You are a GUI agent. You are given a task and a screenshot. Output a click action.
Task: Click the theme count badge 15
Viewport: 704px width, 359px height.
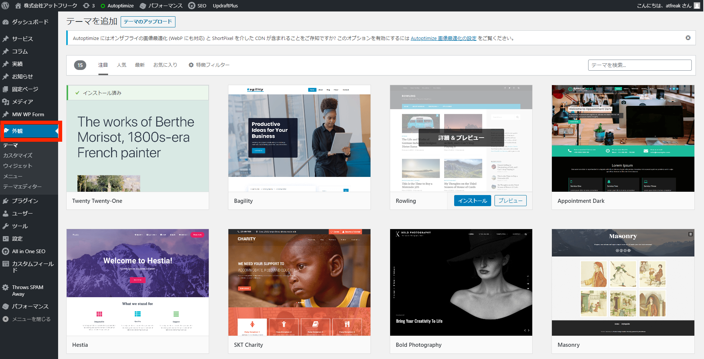[x=80, y=65]
